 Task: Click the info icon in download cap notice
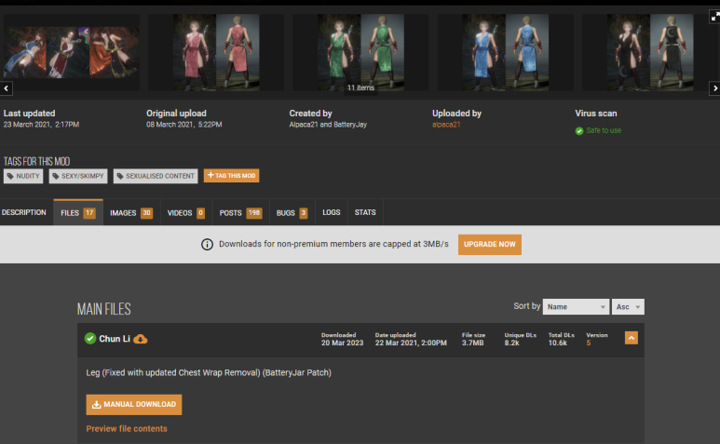(207, 245)
